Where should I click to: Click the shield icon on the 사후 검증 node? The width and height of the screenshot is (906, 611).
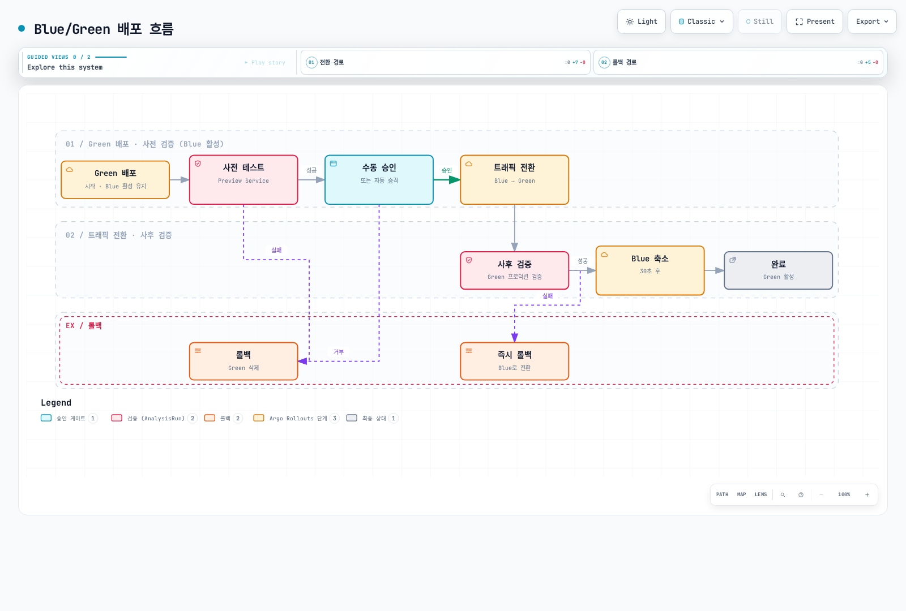tap(469, 260)
